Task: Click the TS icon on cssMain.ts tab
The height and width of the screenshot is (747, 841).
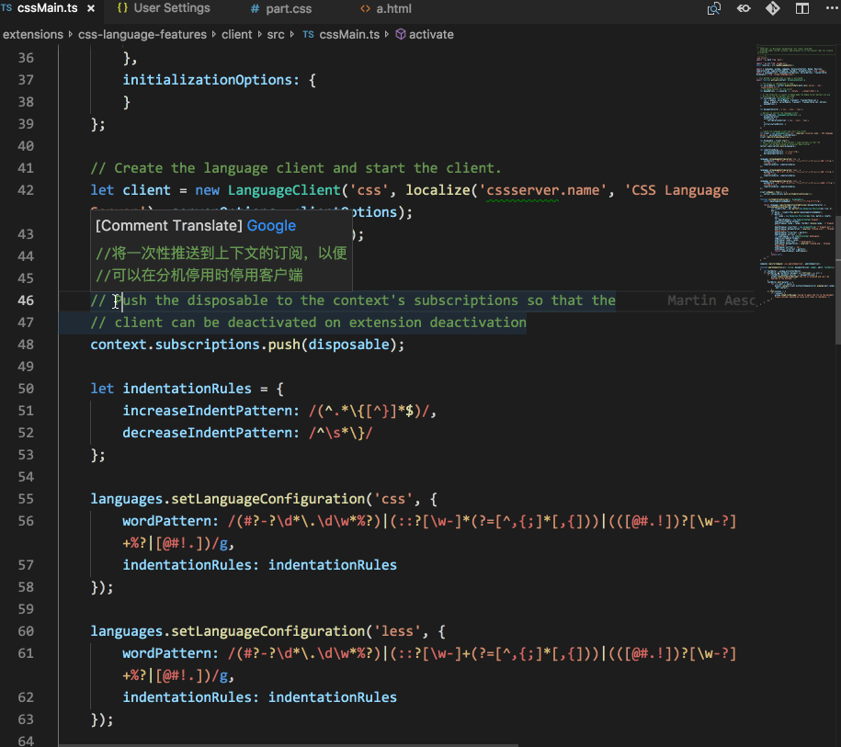Action: pyautogui.click(x=6, y=8)
